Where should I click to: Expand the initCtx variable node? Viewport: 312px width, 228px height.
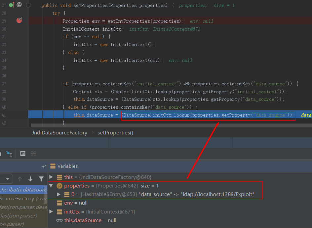tap(51, 212)
